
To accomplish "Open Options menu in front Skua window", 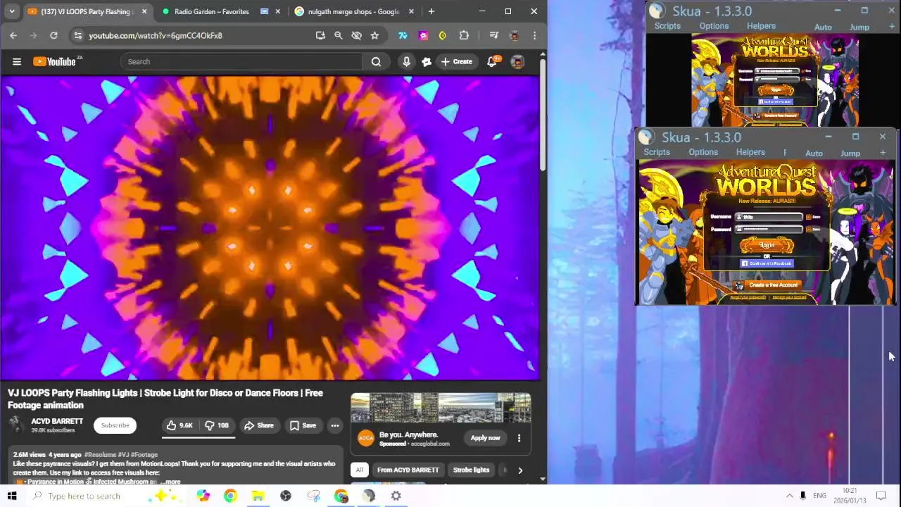I will pos(703,152).
